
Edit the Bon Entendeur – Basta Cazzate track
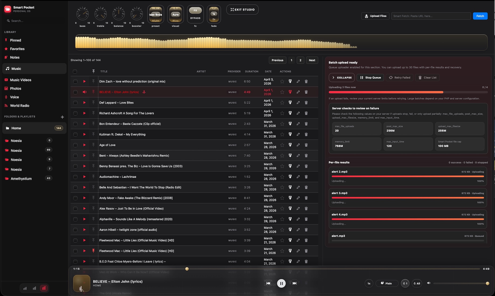coord(298,124)
